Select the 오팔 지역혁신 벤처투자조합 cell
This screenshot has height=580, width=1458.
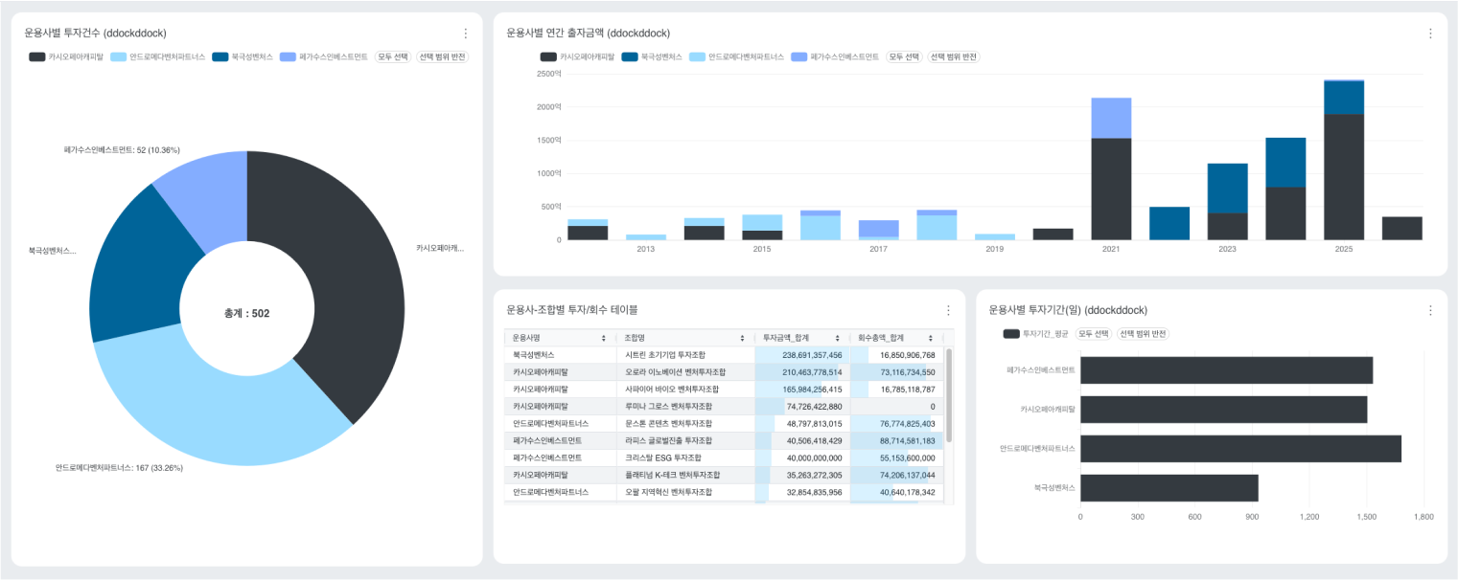tap(685, 492)
